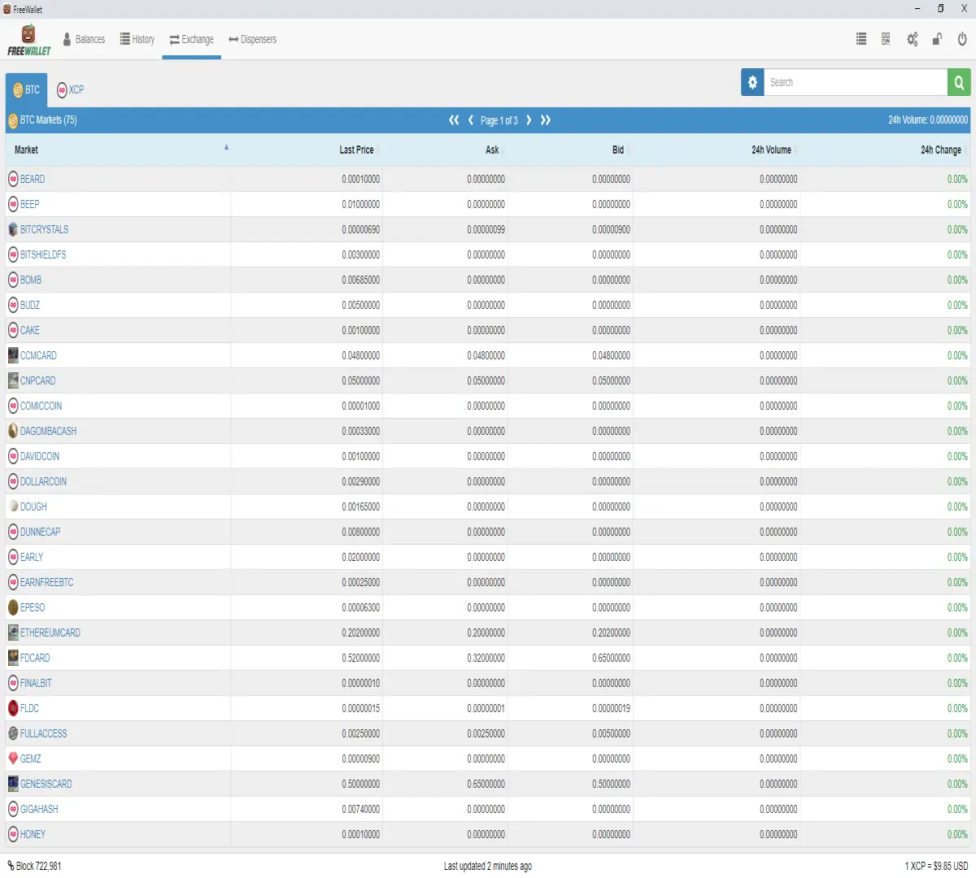This screenshot has height=878, width=976.
Task: Select the EARLY market name
Action: (32, 557)
